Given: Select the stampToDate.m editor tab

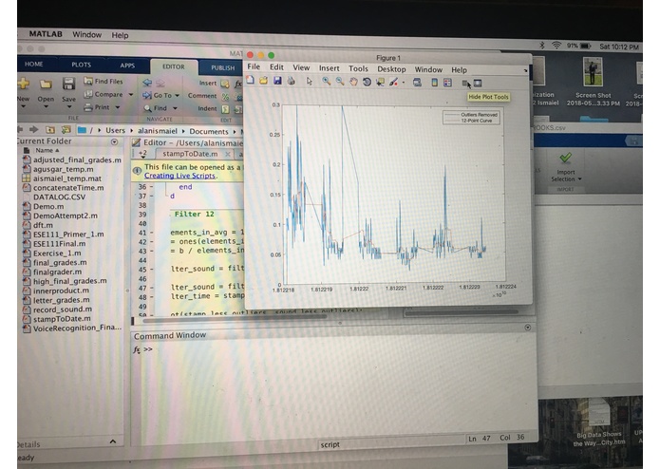Looking at the screenshot, I should pos(190,154).
